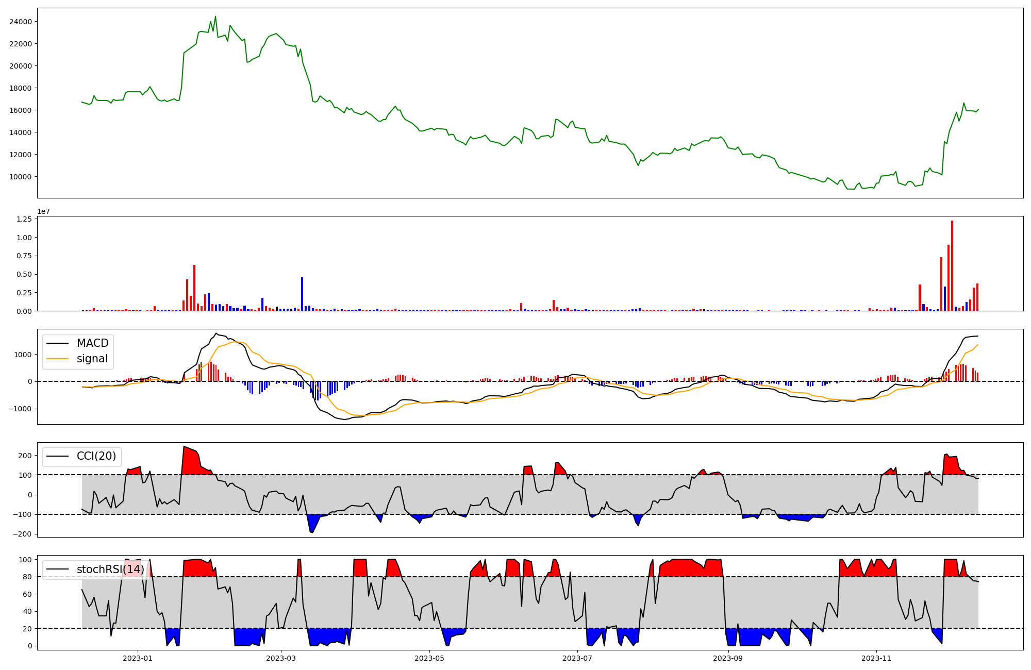The image size is (1031, 670).
Task: Click the 24000 price axis label
Action: click(x=20, y=22)
